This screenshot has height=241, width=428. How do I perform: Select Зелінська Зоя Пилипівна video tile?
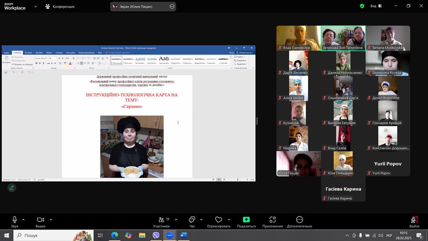point(343,38)
